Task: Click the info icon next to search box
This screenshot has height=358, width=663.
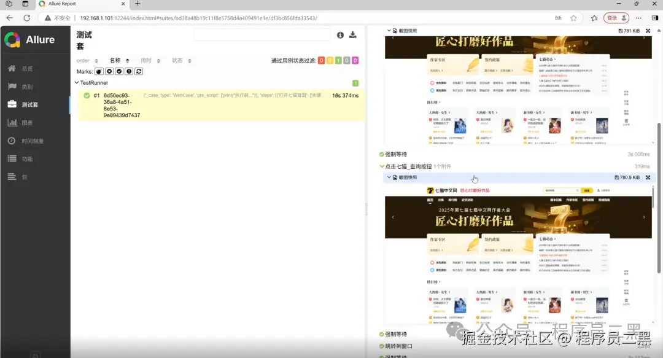Action: click(x=340, y=35)
